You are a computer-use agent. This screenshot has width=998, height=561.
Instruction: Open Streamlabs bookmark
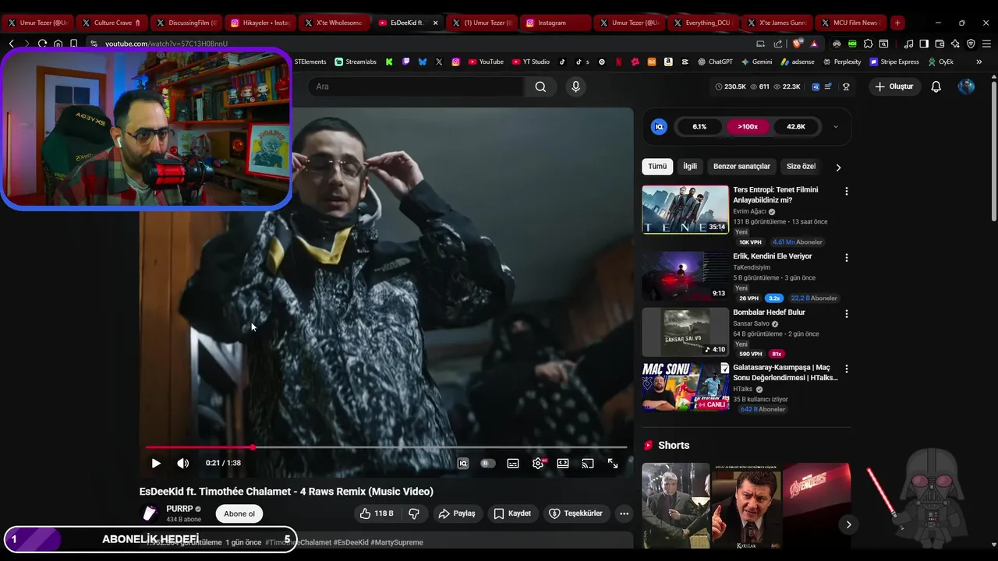356,62
